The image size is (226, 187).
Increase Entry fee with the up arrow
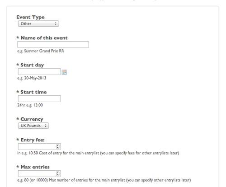(x=58, y=145)
